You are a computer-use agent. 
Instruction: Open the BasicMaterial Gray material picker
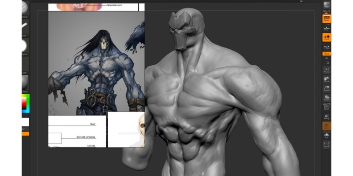tap(26, 84)
